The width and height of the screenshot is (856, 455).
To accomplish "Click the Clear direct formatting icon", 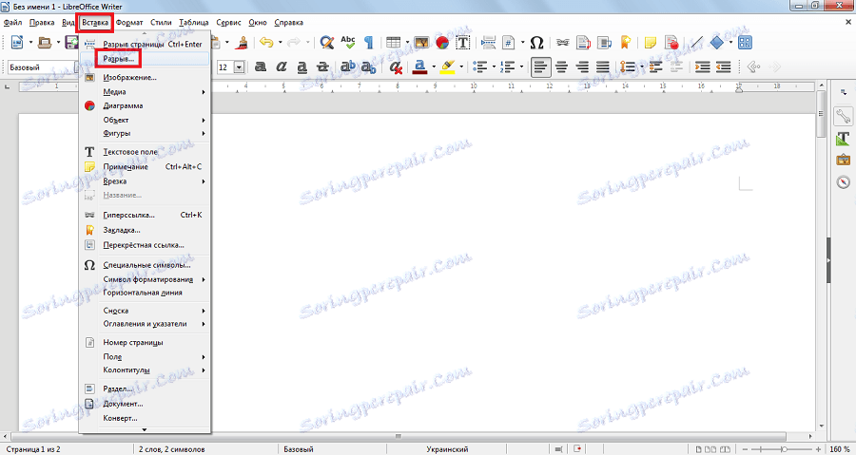I will (x=396, y=67).
